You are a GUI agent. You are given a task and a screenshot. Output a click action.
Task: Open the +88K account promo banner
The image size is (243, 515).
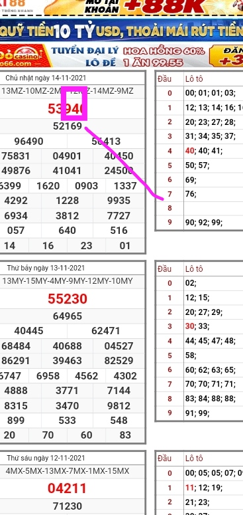tap(121, 7)
